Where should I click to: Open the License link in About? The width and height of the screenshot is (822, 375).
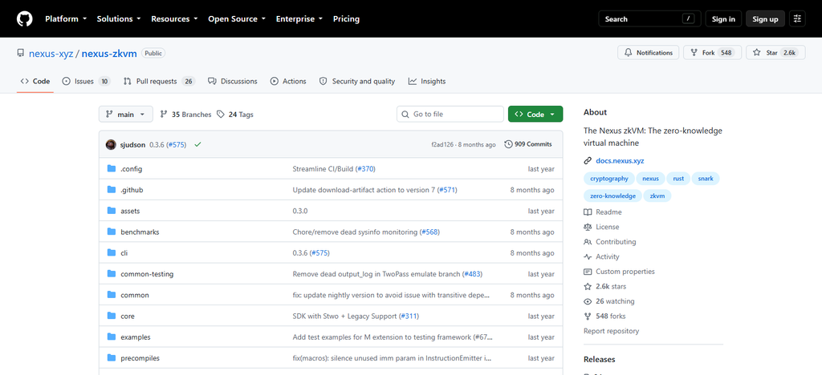(x=601, y=227)
